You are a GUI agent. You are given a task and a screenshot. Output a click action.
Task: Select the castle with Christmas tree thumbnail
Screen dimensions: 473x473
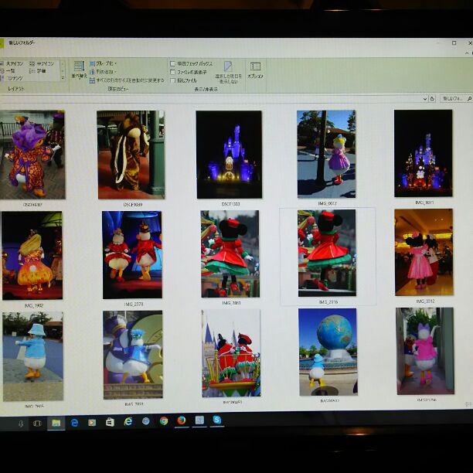[x=424, y=153]
